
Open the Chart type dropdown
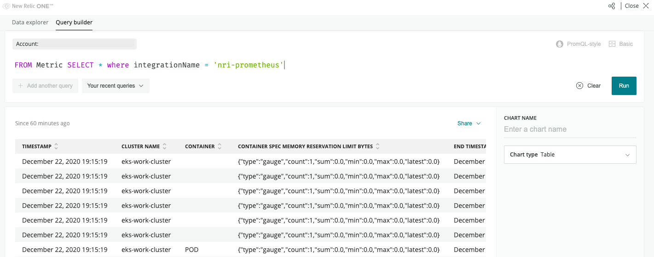click(570, 155)
